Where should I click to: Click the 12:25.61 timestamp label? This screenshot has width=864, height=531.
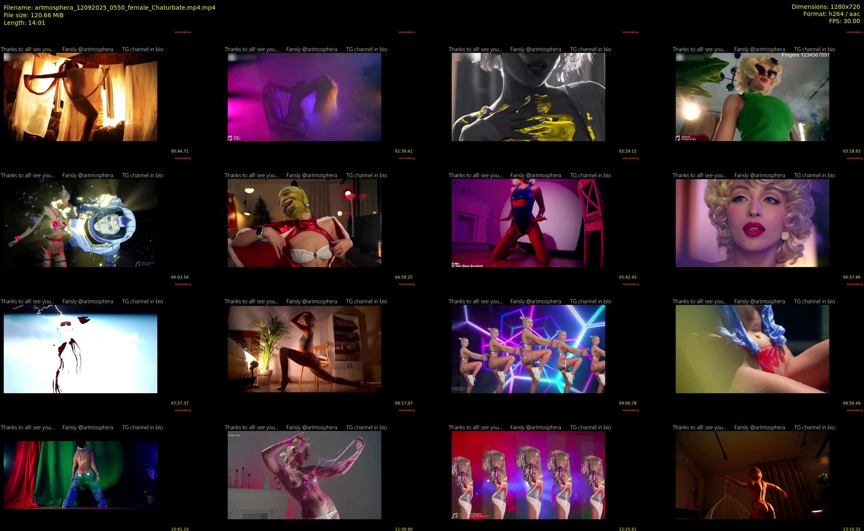tap(628, 529)
